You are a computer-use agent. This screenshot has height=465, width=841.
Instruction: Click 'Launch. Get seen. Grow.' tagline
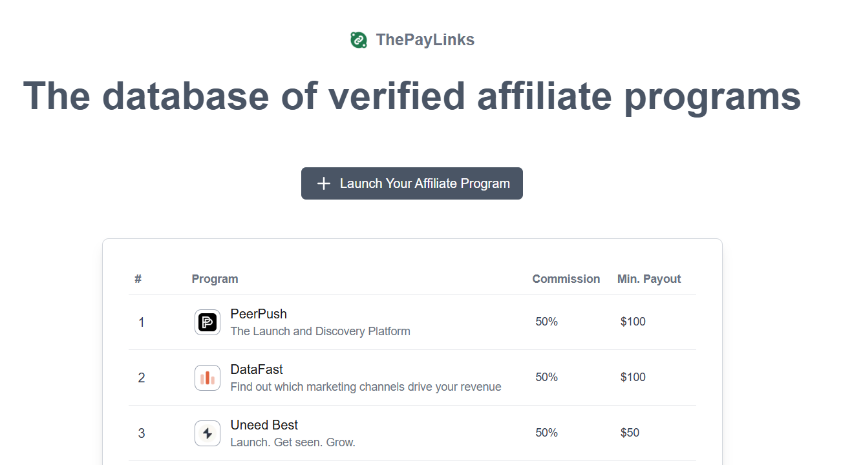[293, 442]
